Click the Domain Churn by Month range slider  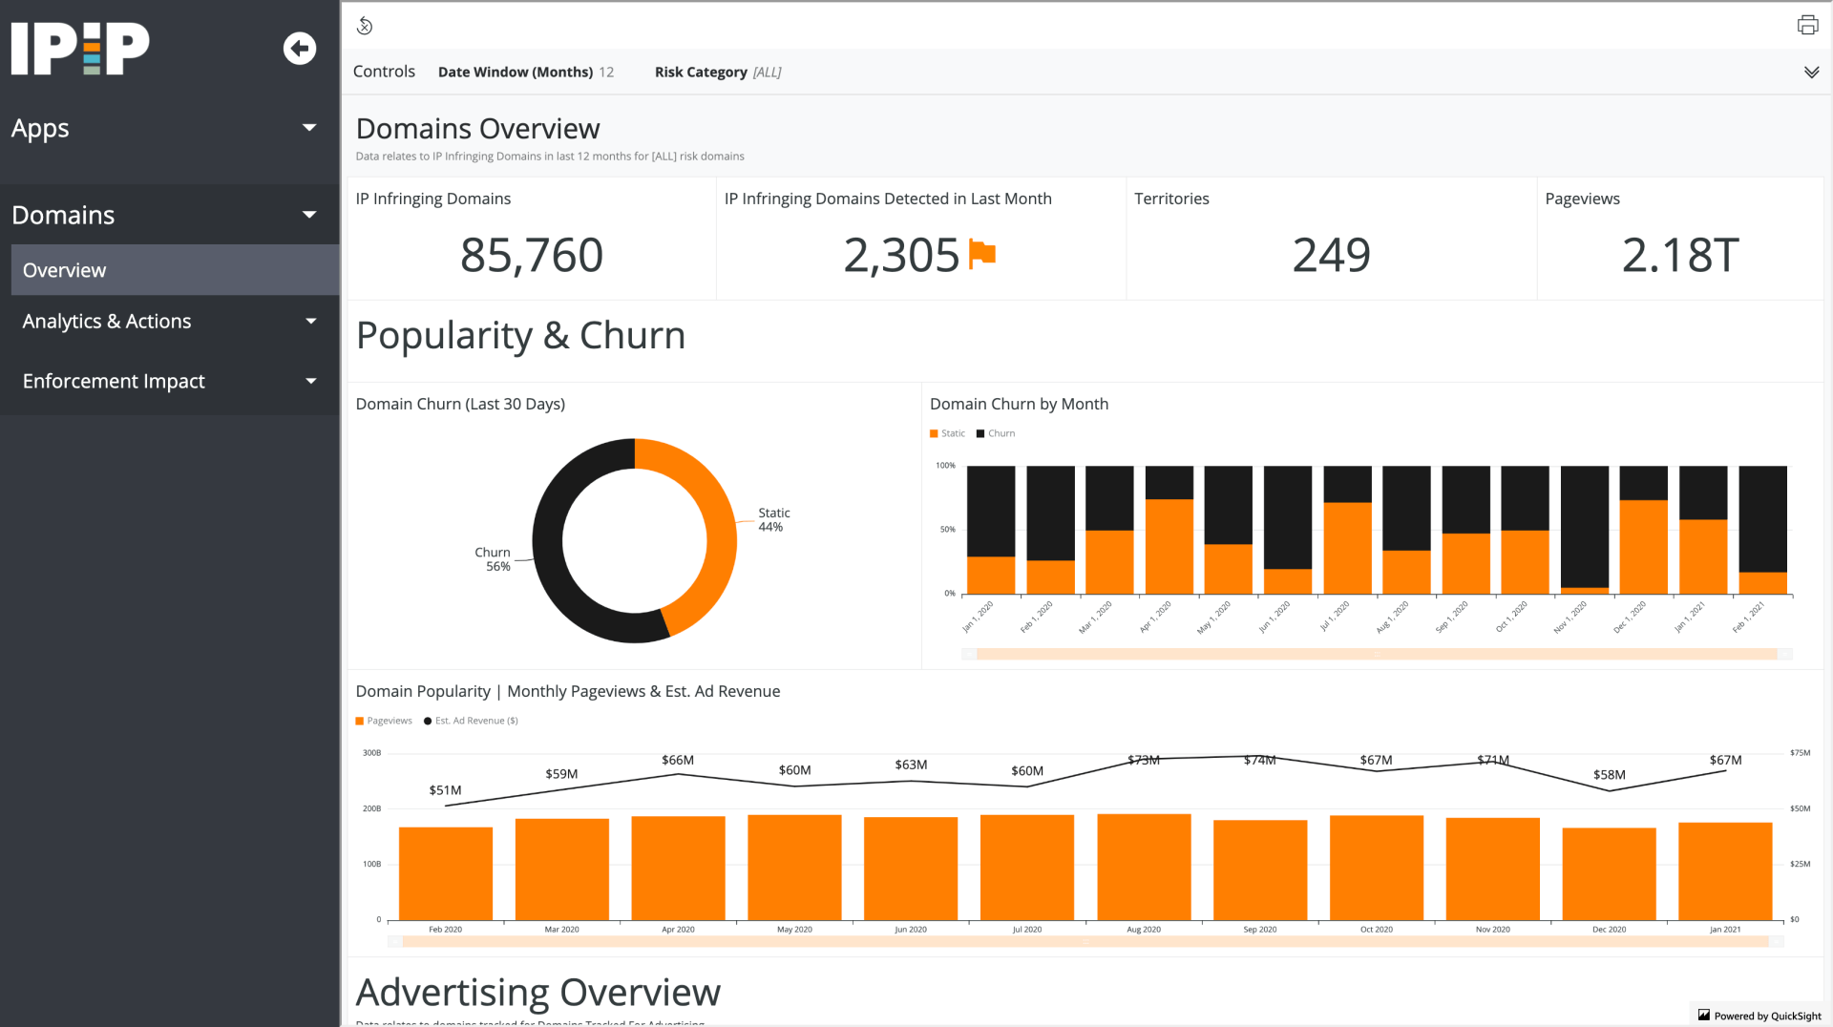[1377, 654]
